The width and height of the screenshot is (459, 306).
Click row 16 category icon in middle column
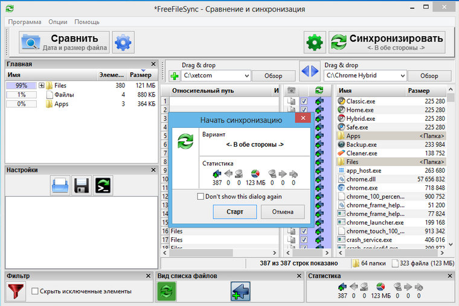coord(291,231)
